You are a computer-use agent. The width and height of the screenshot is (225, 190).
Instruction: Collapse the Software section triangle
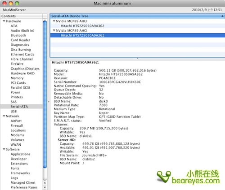point(4,149)
